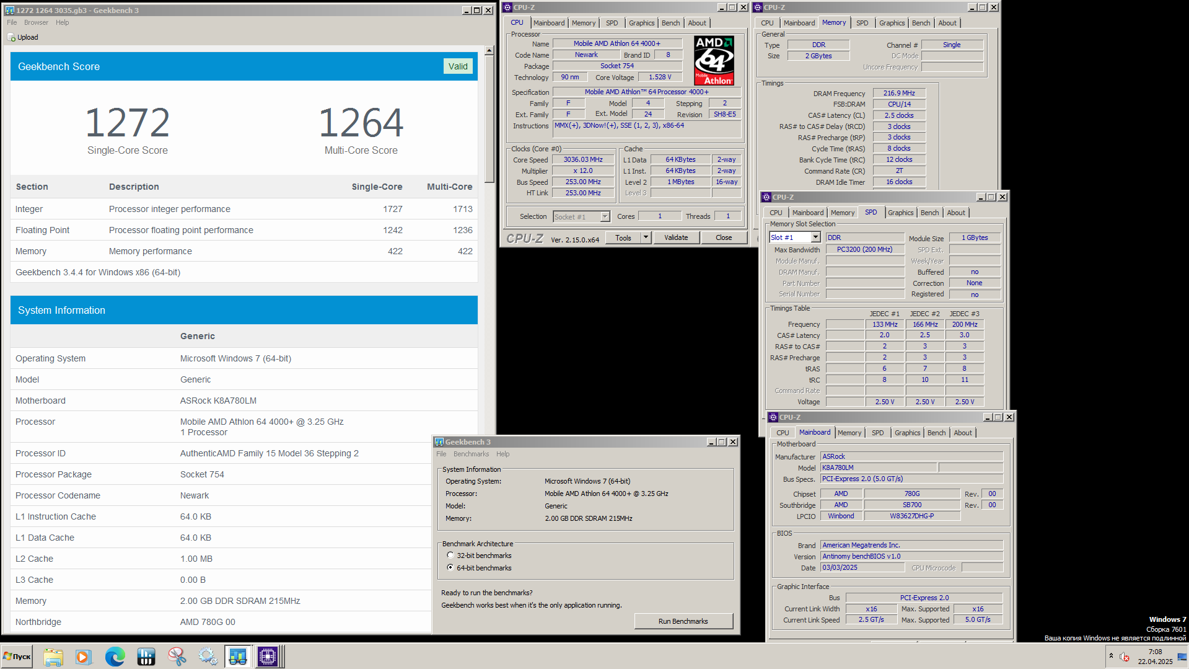The height and width of the screenshot is (669, 1189).
Task: Click the BIOS Version Antinomy benchBIOS v1.0 field
Action: click(x=911, y=557)
